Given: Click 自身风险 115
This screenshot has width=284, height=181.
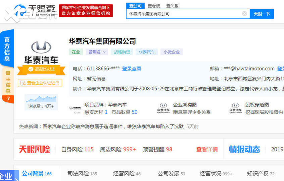Looking at the screenshot, I should coord(78,150).
